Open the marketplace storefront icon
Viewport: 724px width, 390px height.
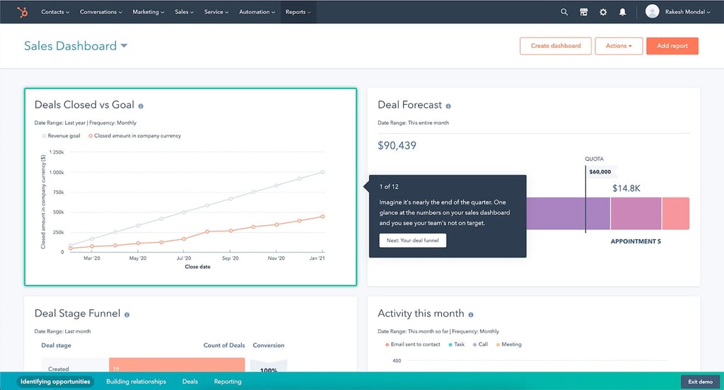click(583, 12)
